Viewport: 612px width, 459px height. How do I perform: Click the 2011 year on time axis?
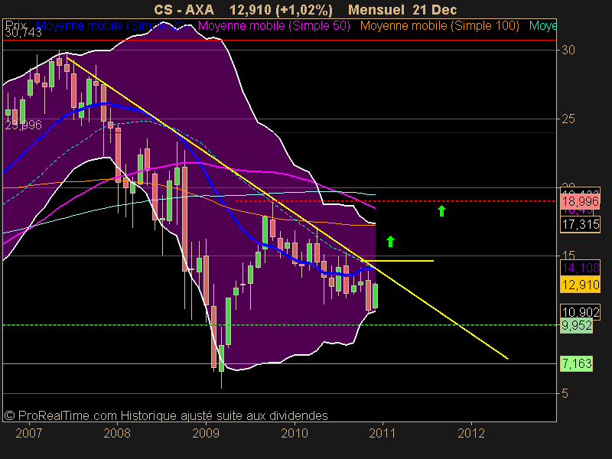[x=382, y=433]
